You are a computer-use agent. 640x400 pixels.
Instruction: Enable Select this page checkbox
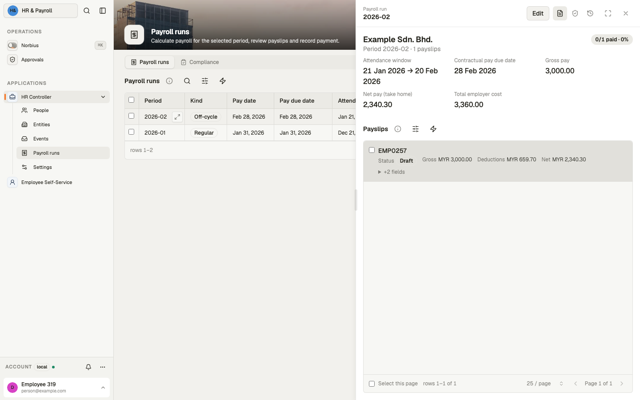pos(372,384)
